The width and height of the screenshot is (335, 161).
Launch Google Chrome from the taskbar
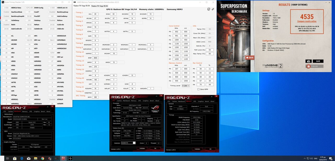click(x=42, y=158)
